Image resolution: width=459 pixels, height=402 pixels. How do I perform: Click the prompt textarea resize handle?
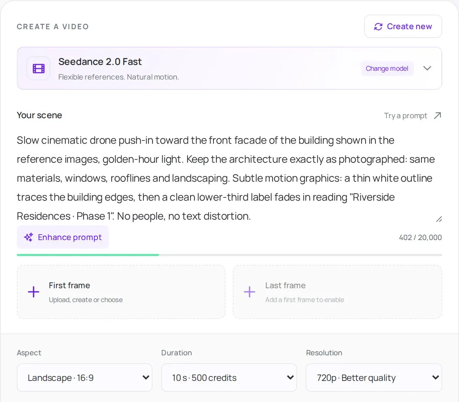click(439, 219)
